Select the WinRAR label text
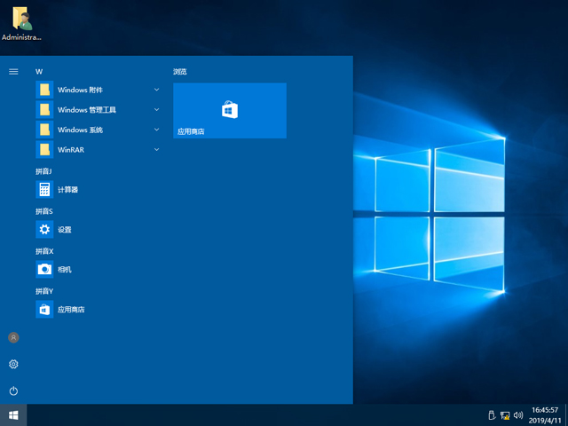 71,150
